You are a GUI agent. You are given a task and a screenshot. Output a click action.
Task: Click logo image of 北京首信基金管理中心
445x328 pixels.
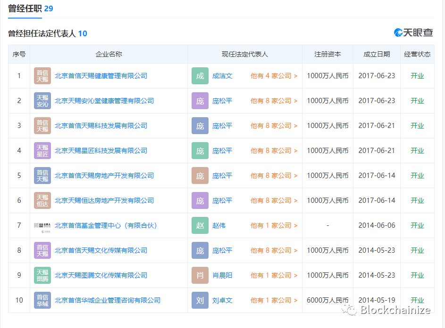pos(42,225)
